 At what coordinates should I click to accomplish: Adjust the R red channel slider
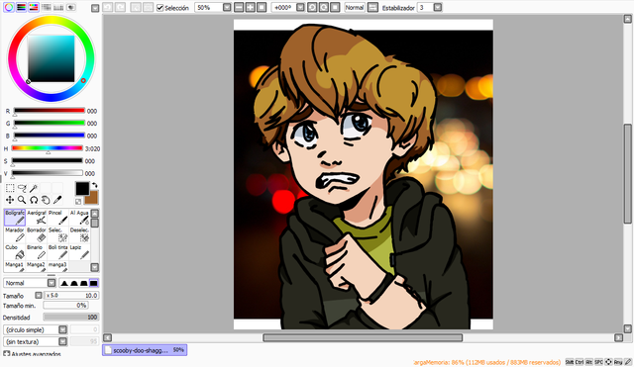tap(49, 111)
